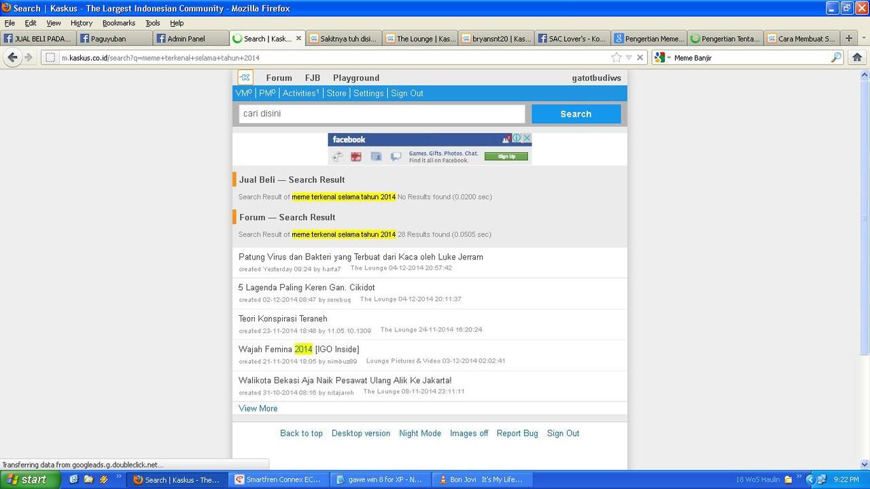
Task: Click the Kaskus search button
Action: (x=576, y=114)
